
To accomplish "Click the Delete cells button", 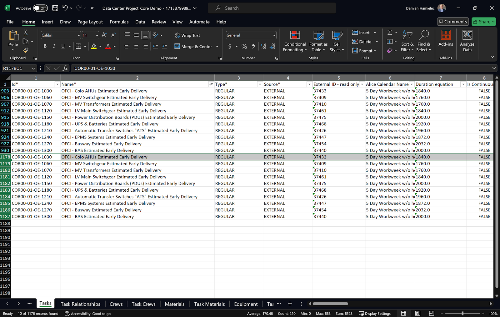I will (x=362, y=42).
